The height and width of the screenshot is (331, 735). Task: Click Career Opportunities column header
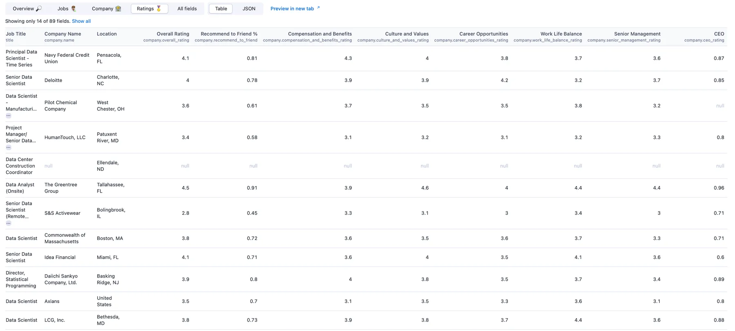483,34
